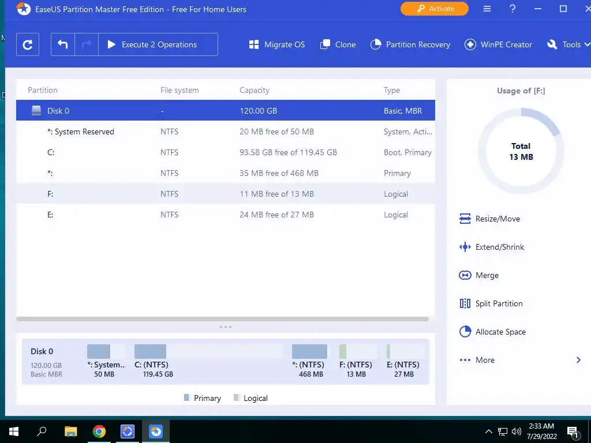Click the F: usage donut chart
This screenshot has width=591, height=443.
tap(521, 151)
